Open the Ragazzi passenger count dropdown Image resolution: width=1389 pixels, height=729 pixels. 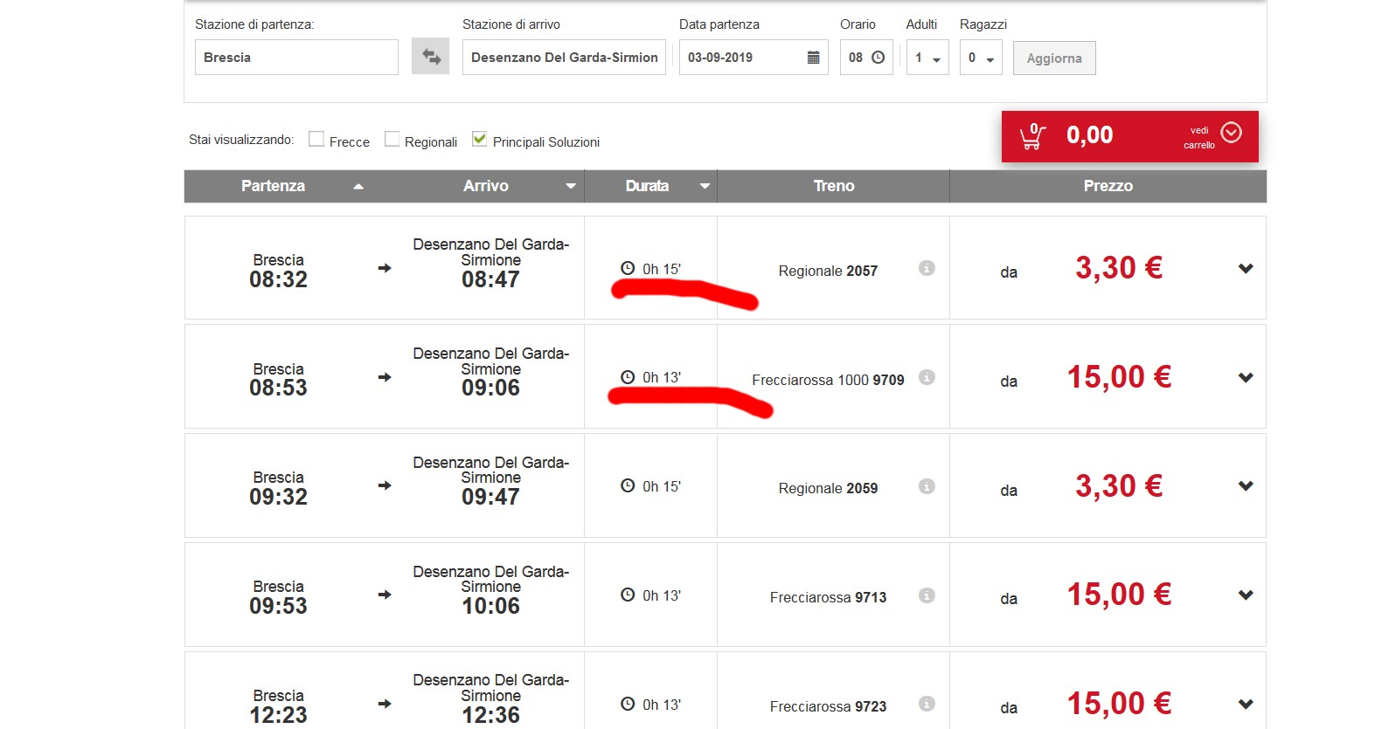click(981, 58)
